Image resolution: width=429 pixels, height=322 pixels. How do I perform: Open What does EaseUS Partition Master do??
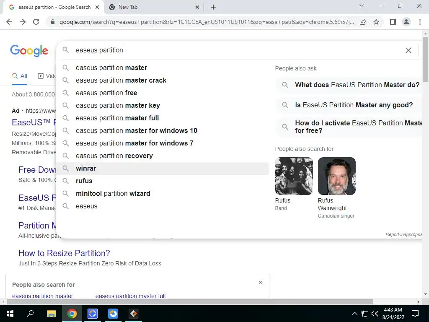[x=349, y=85]
